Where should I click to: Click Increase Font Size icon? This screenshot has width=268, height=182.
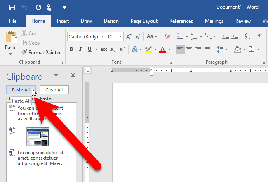click(x=129, y=36)
